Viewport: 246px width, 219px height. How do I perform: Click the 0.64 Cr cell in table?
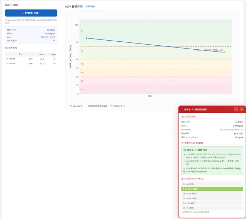click(31, 63)
